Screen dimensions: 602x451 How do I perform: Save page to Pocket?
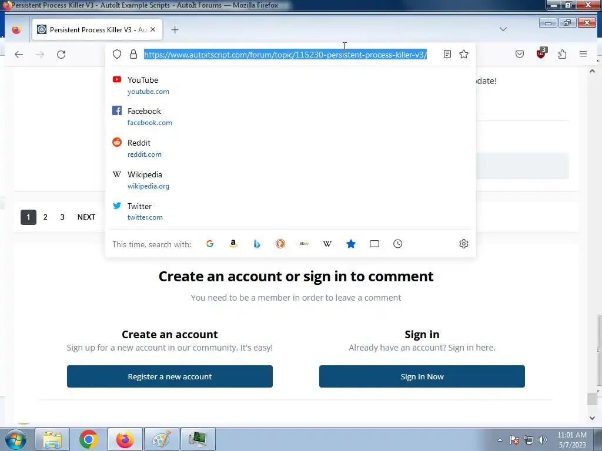(520, 54)
